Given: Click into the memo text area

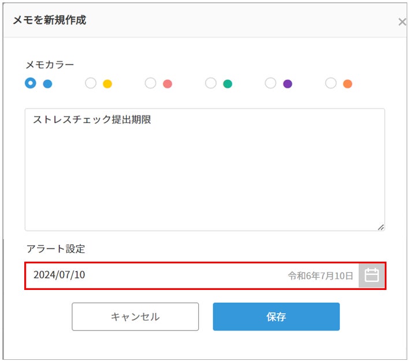Looking at the screenshot, I should click(x=204, y=173).
